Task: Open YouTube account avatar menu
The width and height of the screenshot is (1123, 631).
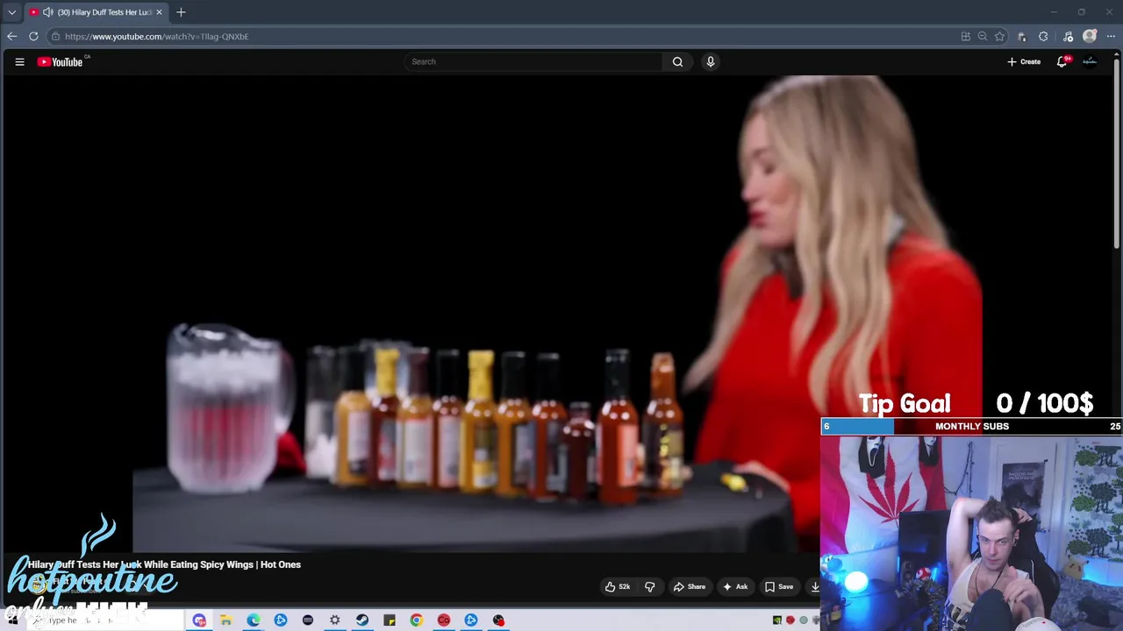Action: pyautogui.click(x=1090, y=61)
